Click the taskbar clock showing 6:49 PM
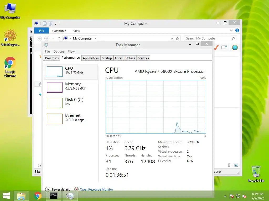The height and width of the screenshot is (201, 269). point(257,196)
